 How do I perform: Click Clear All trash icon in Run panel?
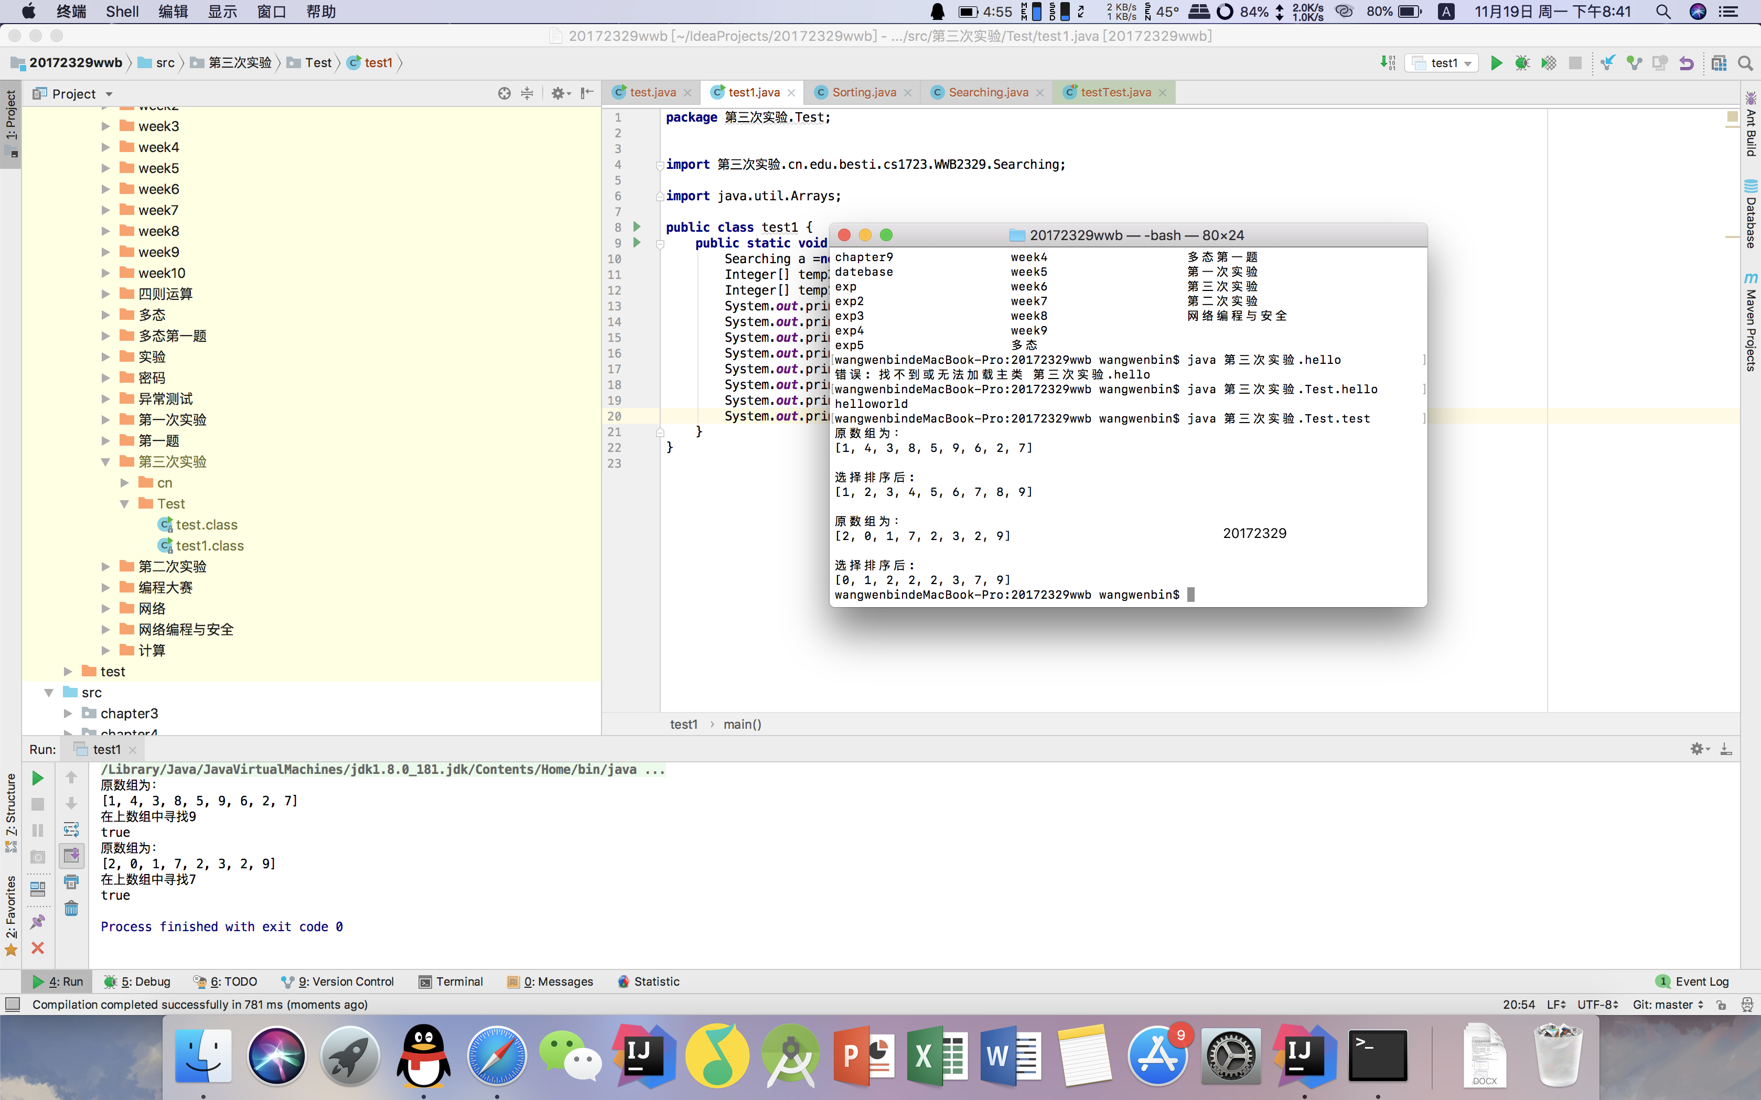(71, 908)
